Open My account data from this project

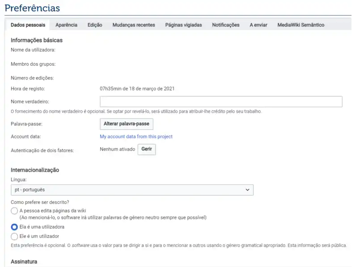[x=136, y=136]
